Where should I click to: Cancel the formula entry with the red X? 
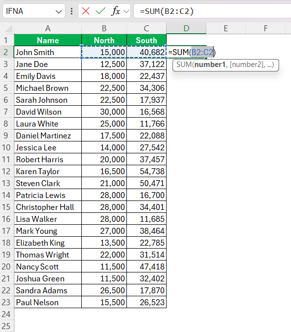pyautogui.click(x=86, y=11)
